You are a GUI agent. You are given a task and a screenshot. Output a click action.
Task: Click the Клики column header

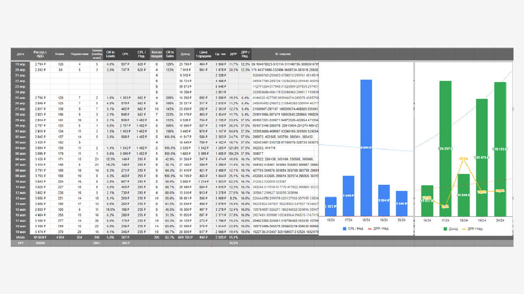coord(60,55)
